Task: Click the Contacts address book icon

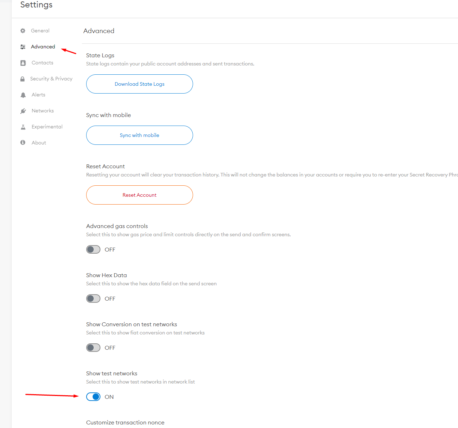Action: [x=23, y=63]
